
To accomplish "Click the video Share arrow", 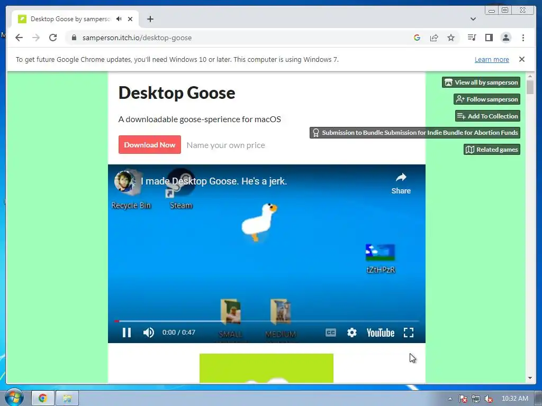I will click(401, 183).
